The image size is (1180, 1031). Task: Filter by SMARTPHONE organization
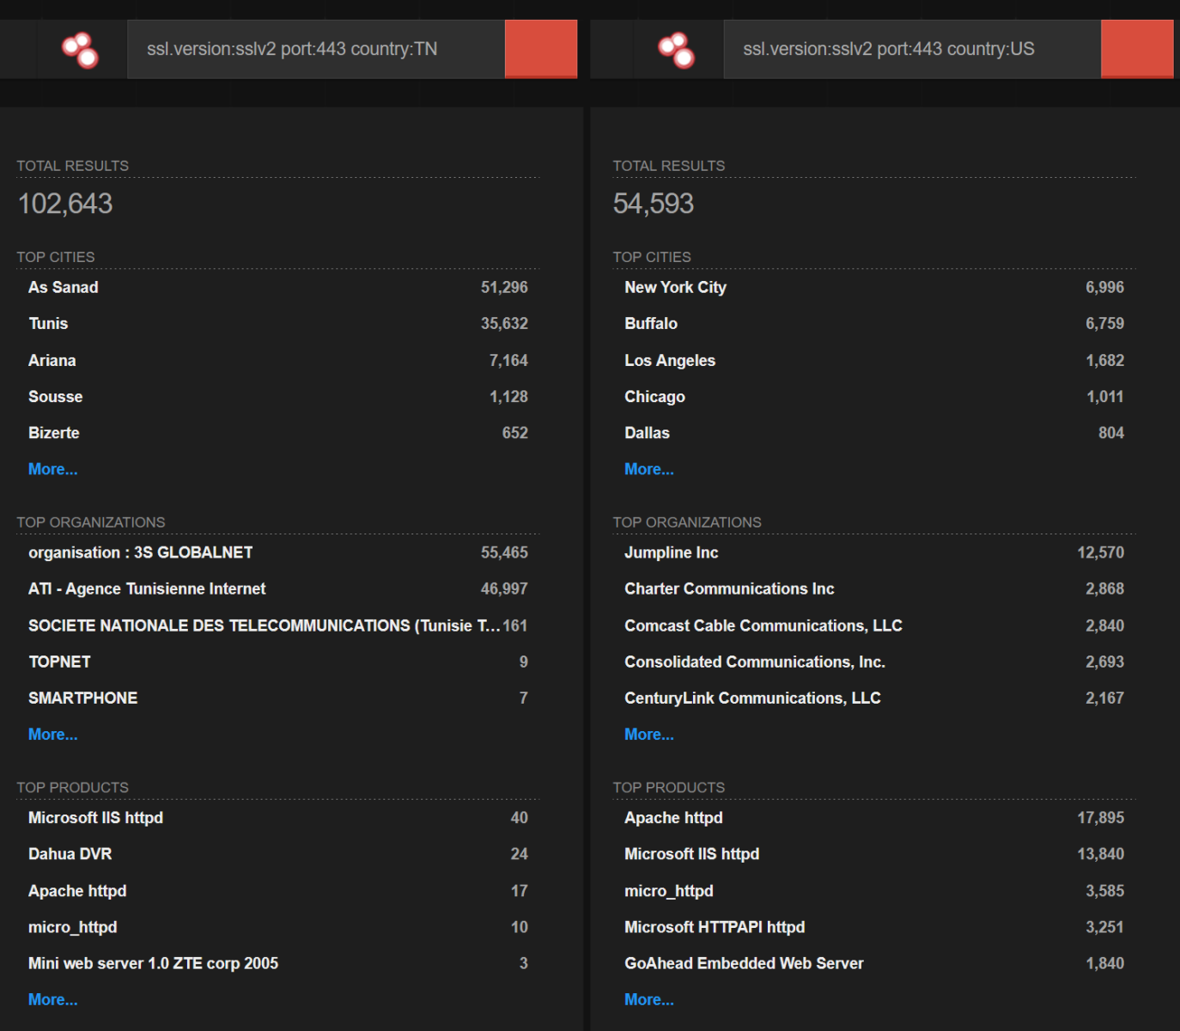click(x=83, y=698)
